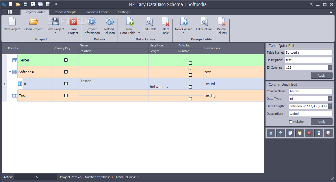Image resolution: width=336 pixels, height=182 pixels.
Task: Click the Edit Table icon
Action: (150, 22)
